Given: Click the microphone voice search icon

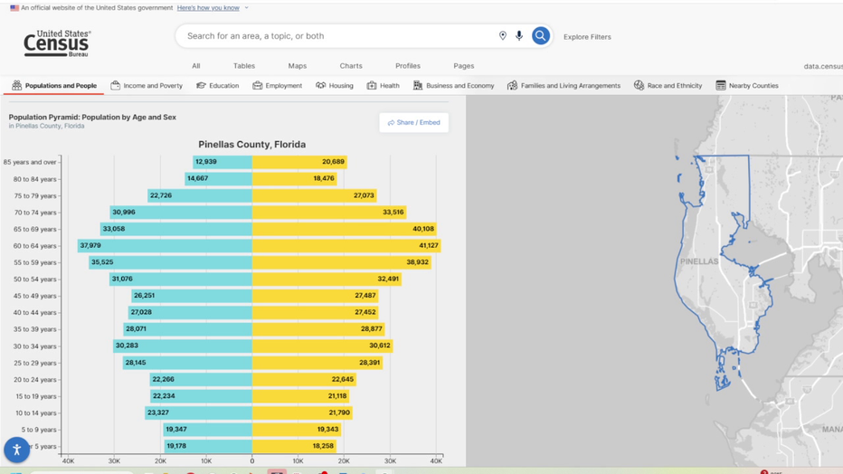Looking at the screenshot, I should point(519,36).
